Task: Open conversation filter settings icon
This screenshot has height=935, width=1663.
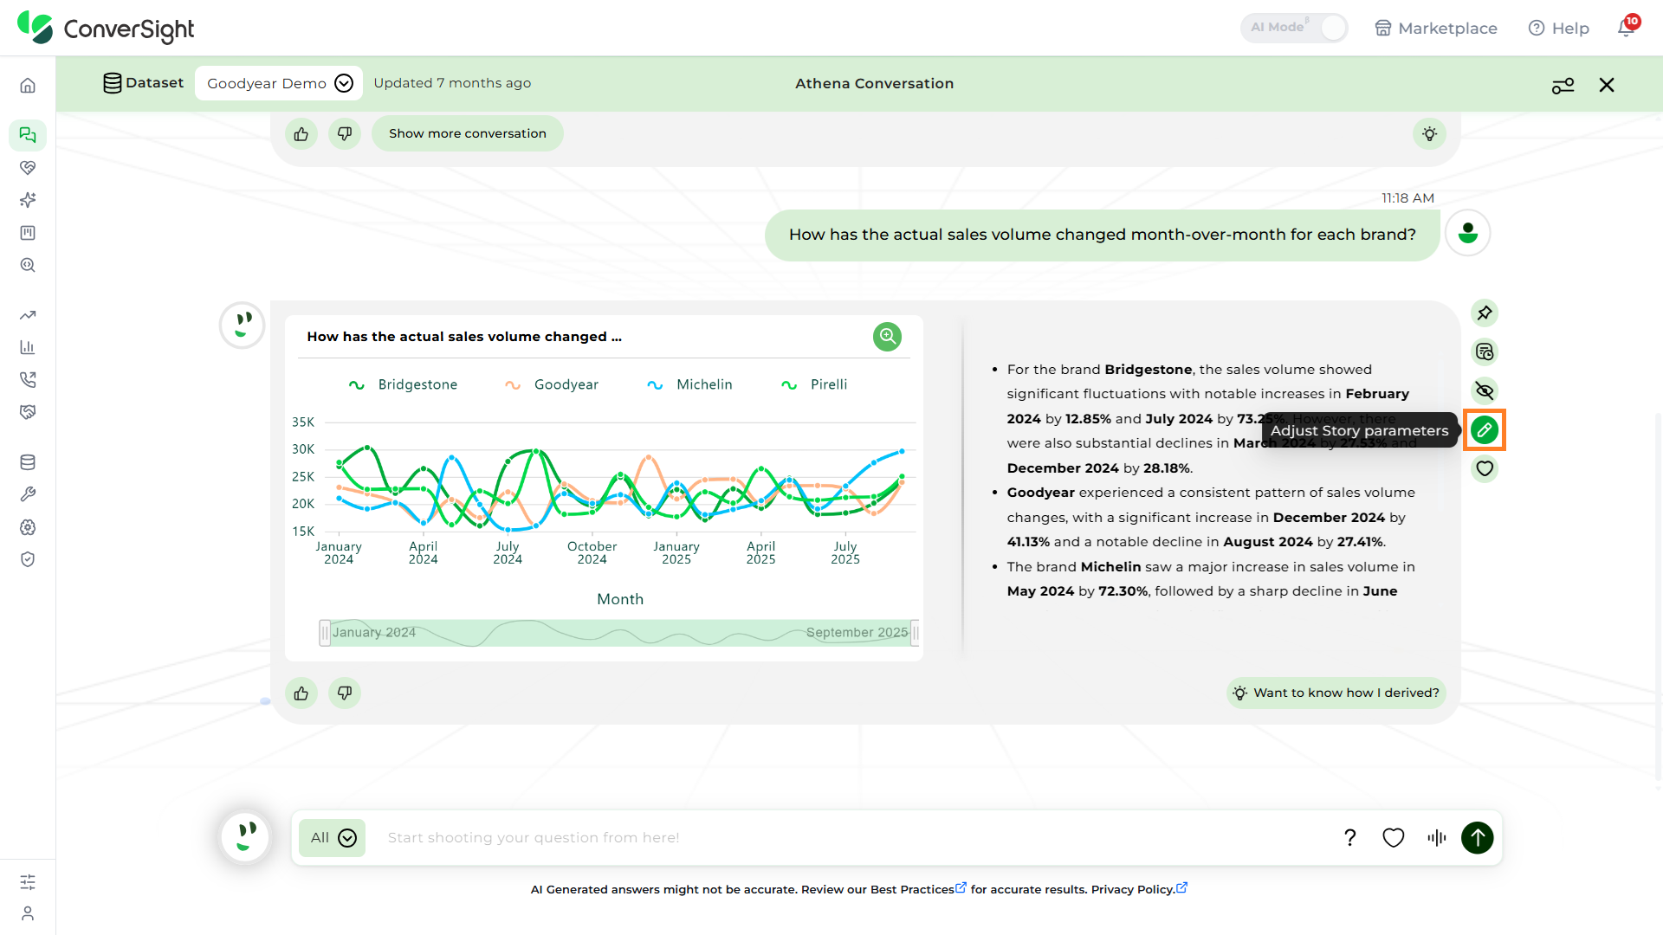Action: point(1563,85)
